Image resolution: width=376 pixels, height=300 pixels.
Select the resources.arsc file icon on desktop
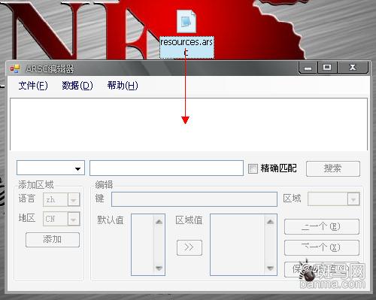[186, 22]
